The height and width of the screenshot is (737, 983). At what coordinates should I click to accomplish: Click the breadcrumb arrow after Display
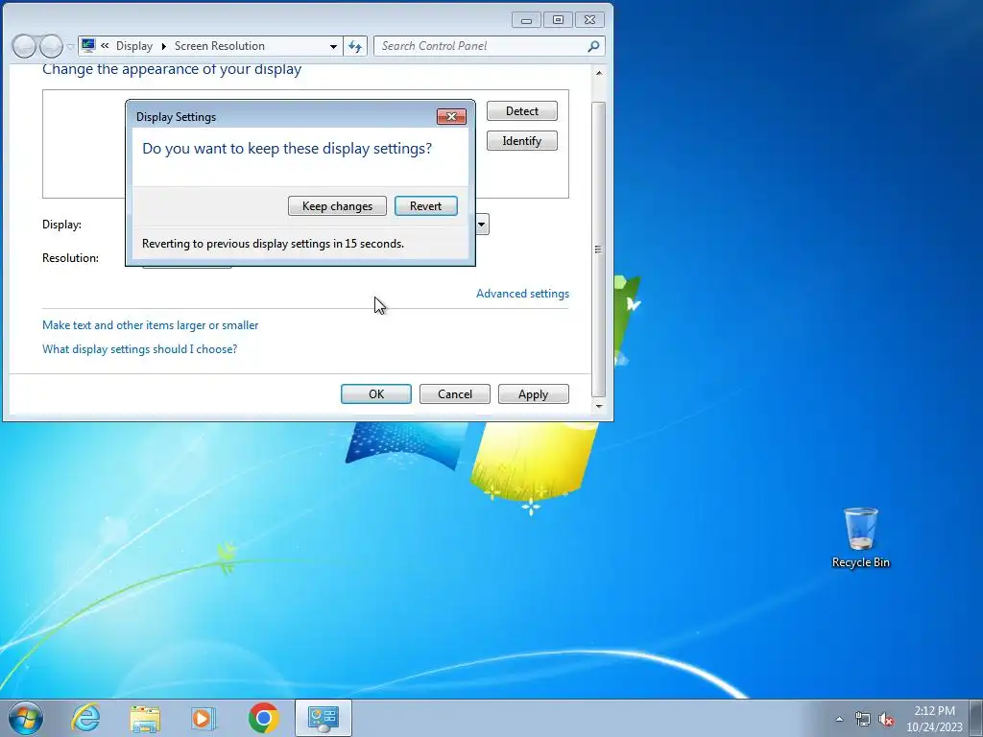[163, 46]
